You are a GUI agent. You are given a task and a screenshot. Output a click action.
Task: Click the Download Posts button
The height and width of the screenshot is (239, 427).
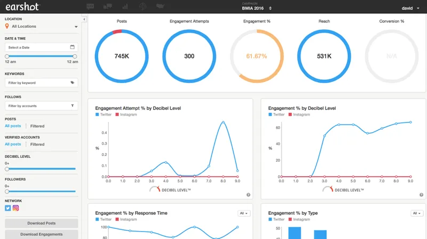coord(42,223)
